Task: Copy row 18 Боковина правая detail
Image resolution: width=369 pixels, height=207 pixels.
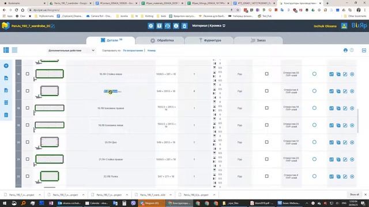Action: [x=338, y=108]
